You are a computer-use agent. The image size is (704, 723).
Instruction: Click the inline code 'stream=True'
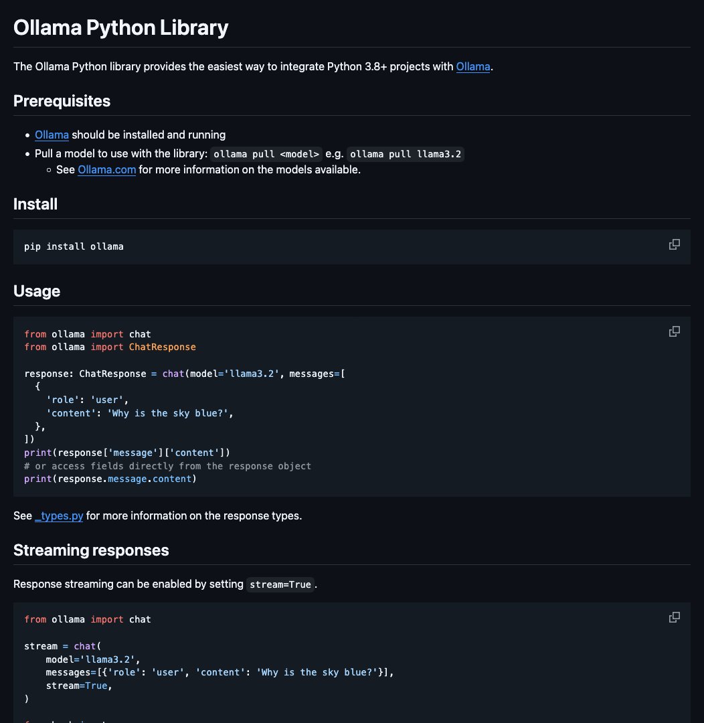[x=280, y=584]
